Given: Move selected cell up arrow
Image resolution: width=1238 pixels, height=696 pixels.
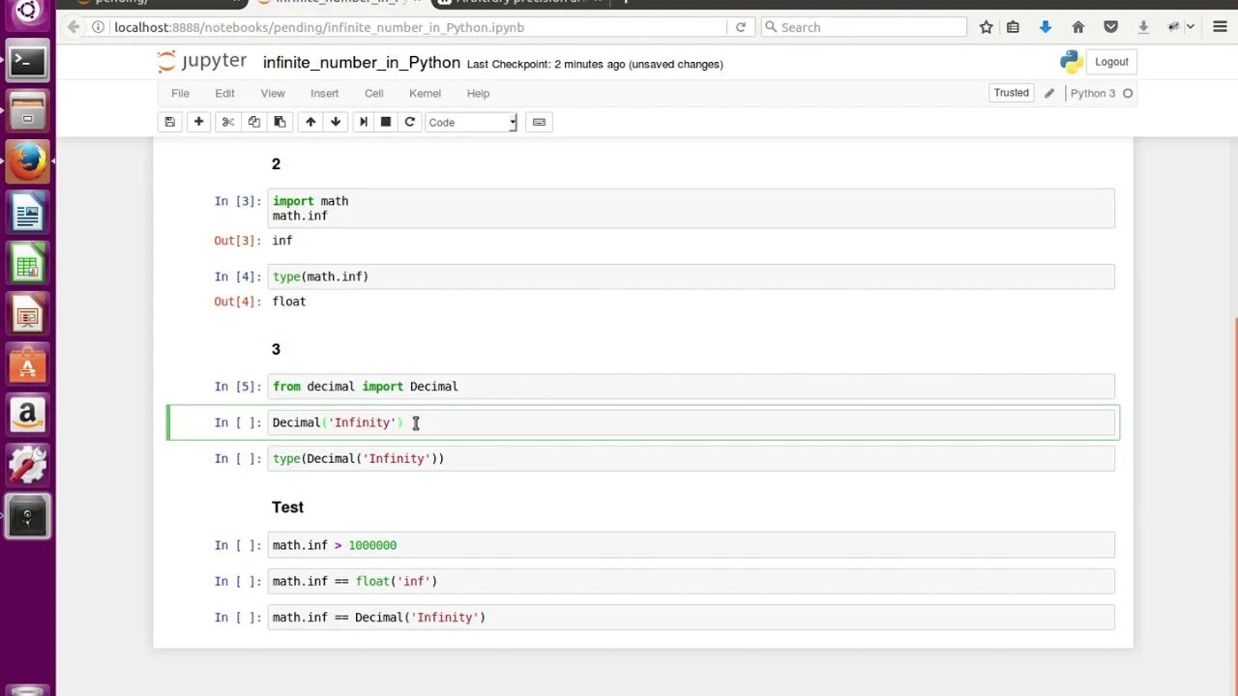Looking at the screenshot, I should pyautogui.click(x=310, y=122).
